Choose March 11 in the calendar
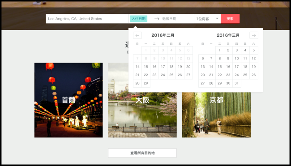Screen dimensions: 291x166 coord(245,59)
